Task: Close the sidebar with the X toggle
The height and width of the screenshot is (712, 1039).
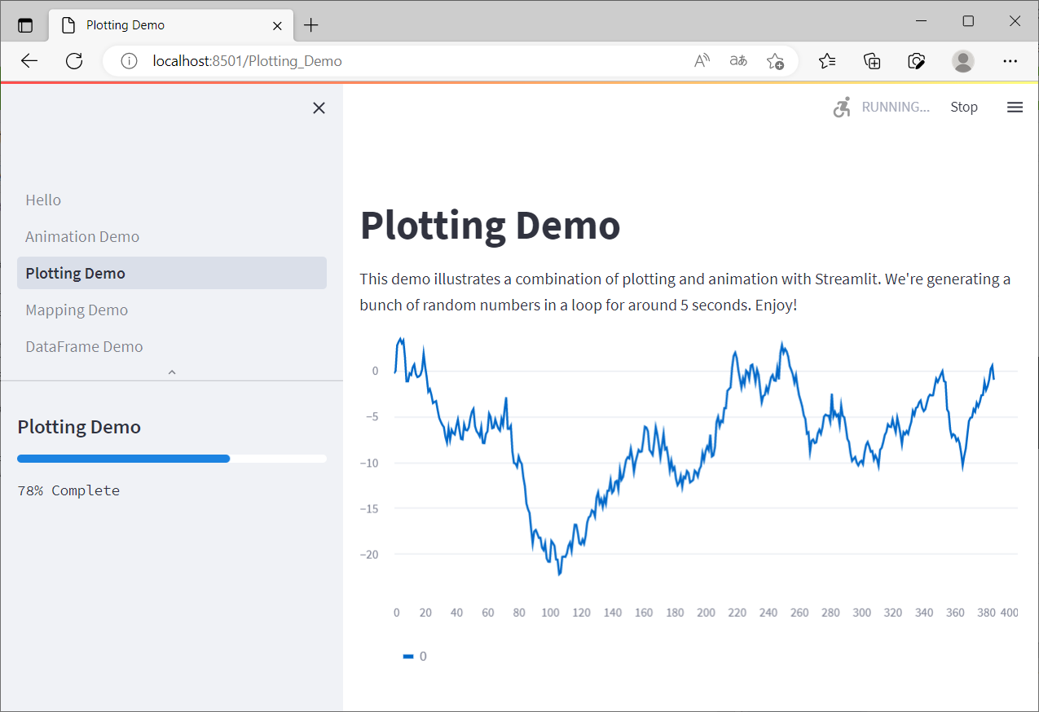Action: point(318,108)
